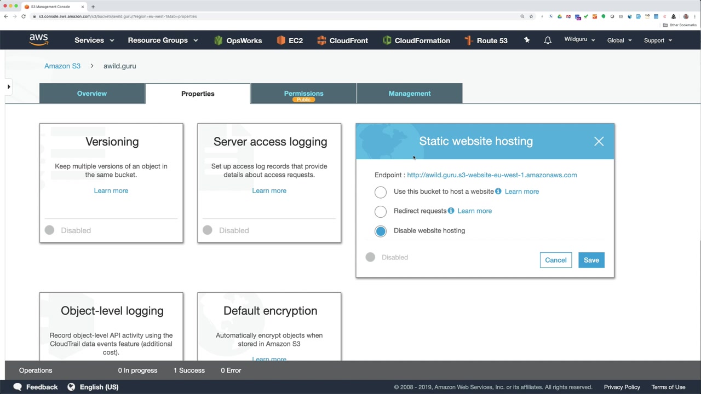Click the pin shortcuts icon
The image size is (701, 394).
(x=527, y=40)
